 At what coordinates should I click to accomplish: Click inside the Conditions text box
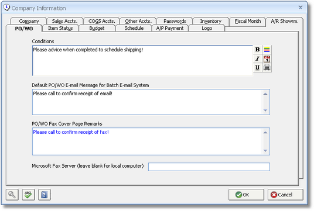click(142, 61)
